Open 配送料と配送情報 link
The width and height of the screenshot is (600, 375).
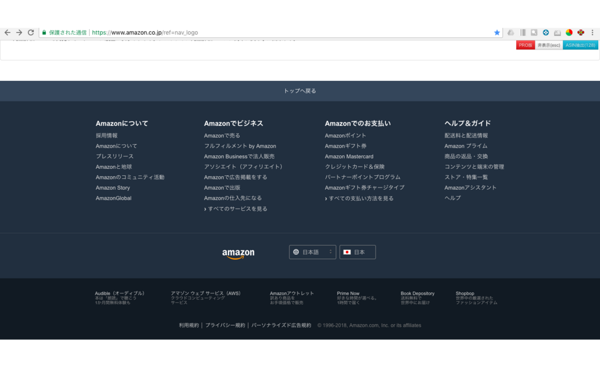[466, 135]
